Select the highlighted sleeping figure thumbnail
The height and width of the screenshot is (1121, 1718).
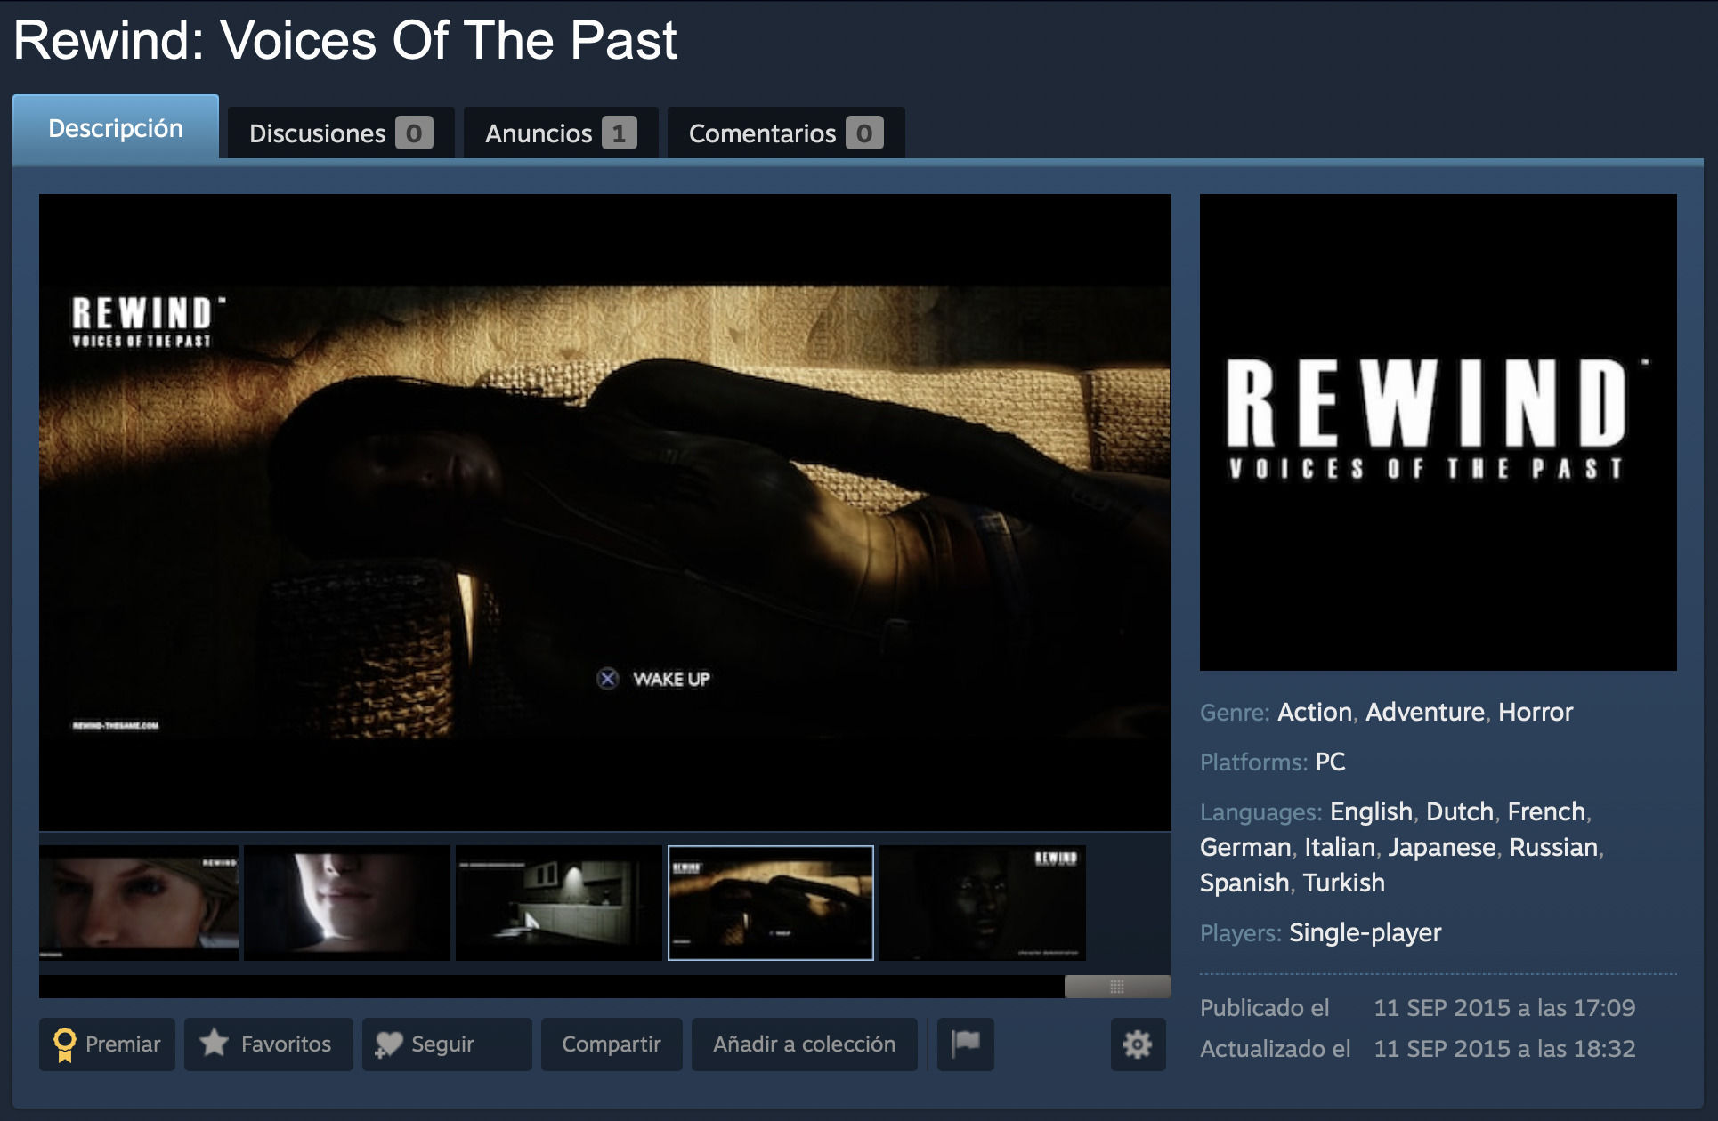point(771,902)
